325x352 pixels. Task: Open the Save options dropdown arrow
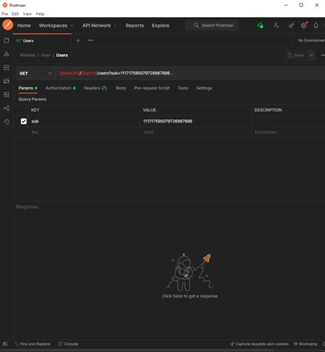tap(311, 55)
